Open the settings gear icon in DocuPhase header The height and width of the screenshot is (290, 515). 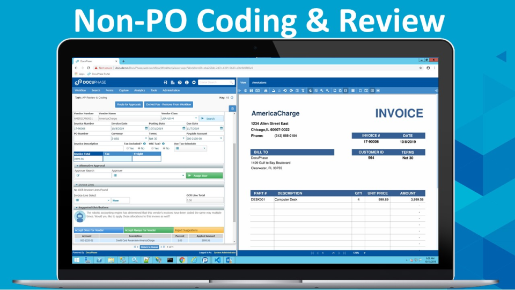coord(194,83)
